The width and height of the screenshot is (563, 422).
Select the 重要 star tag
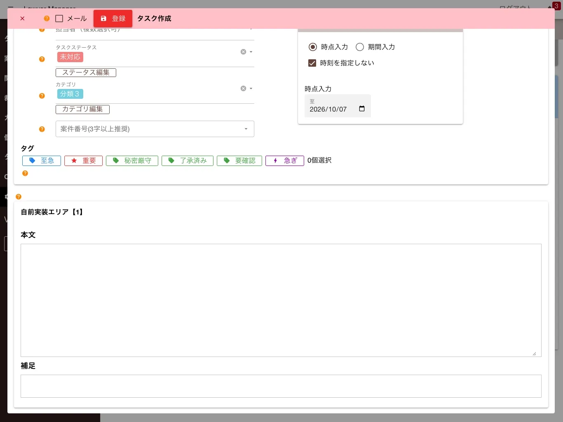tap(83, 161)
